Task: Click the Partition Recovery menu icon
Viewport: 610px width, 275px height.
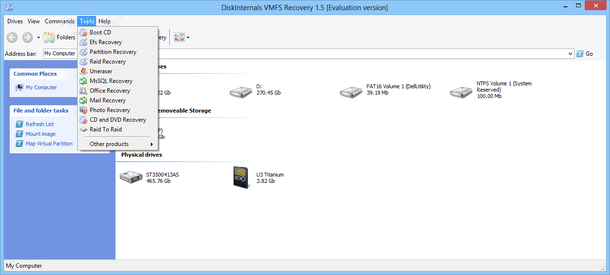Action: coord(83,52)
